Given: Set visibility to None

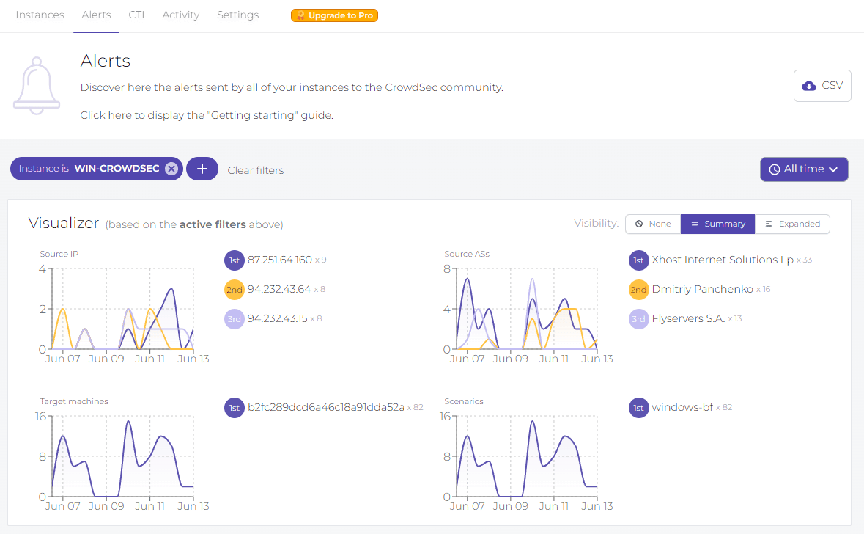Looking at the screenshot, I should point(652,224).
